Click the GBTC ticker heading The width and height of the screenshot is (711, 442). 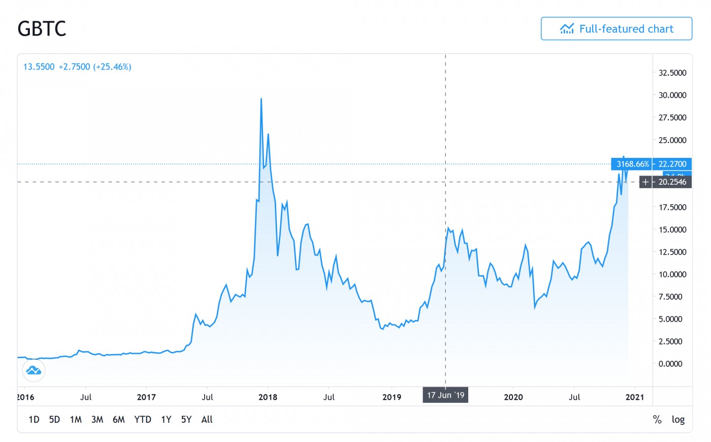(42, 28)
